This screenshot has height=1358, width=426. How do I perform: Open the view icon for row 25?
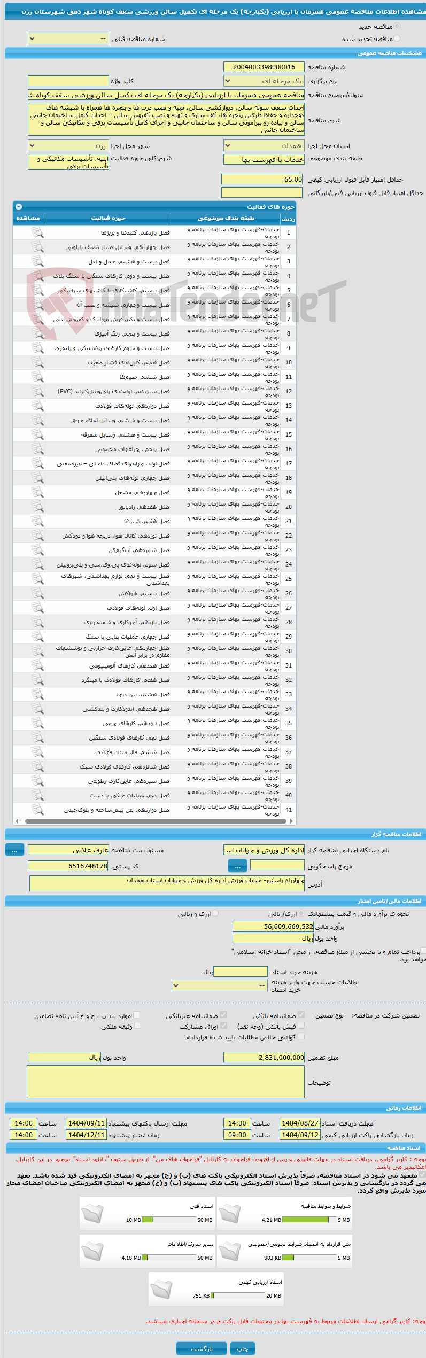37,579
